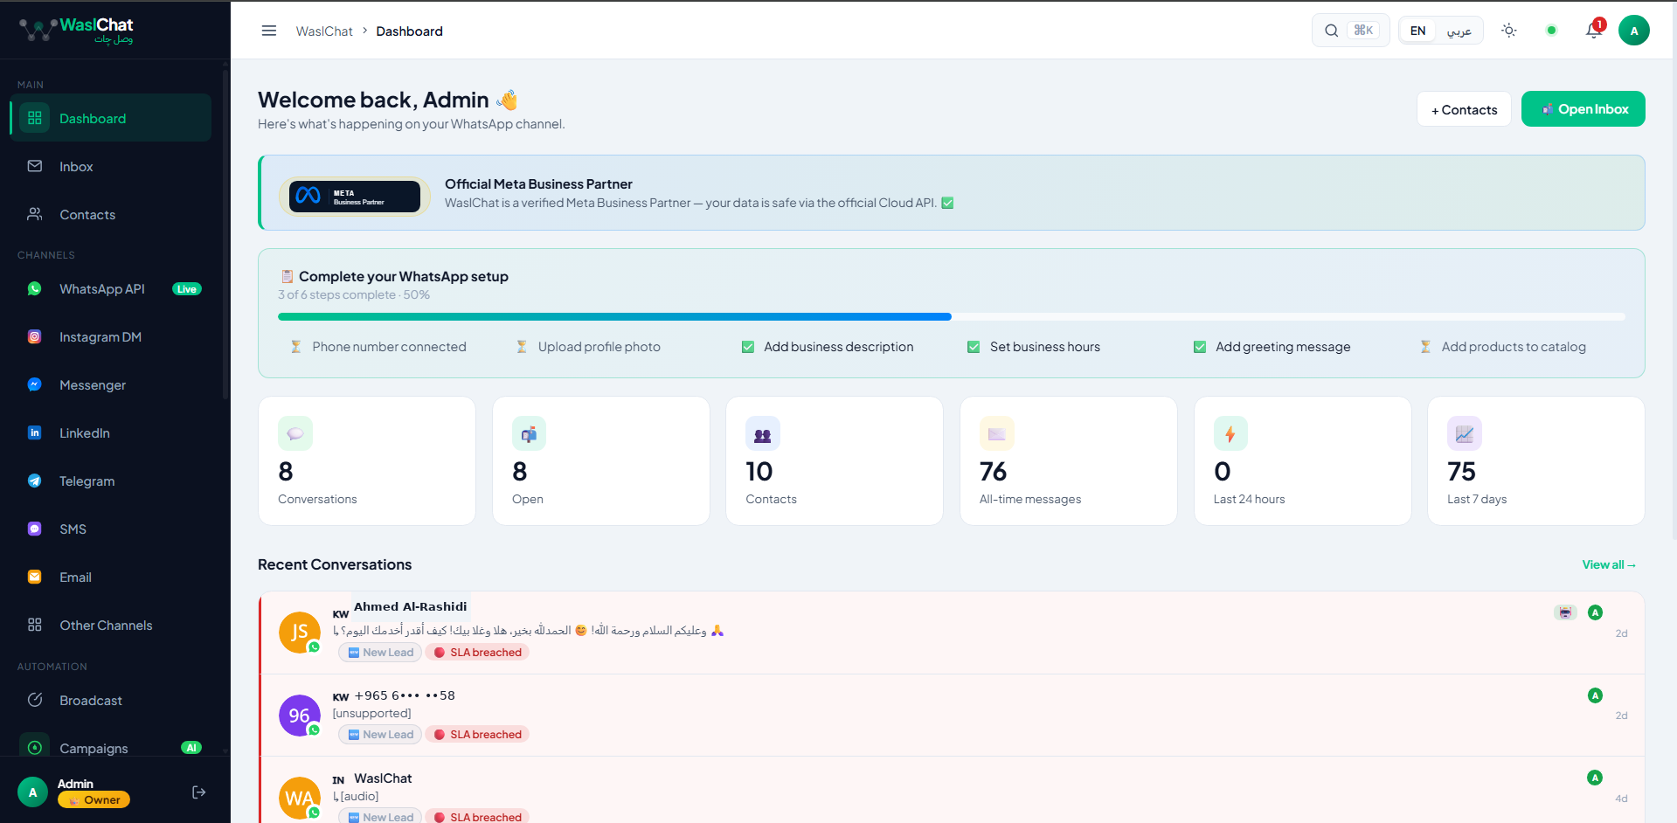
Task: Switch language to EN
Action: (x=1418, y=31)
